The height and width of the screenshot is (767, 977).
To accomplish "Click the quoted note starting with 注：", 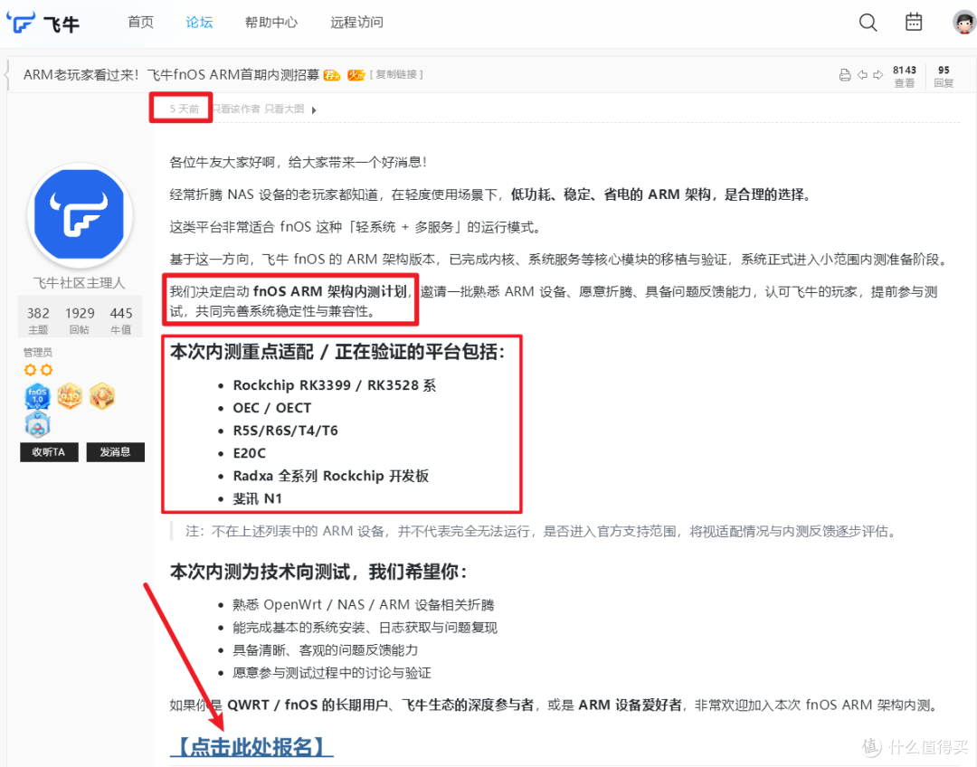I will (541, 532).
